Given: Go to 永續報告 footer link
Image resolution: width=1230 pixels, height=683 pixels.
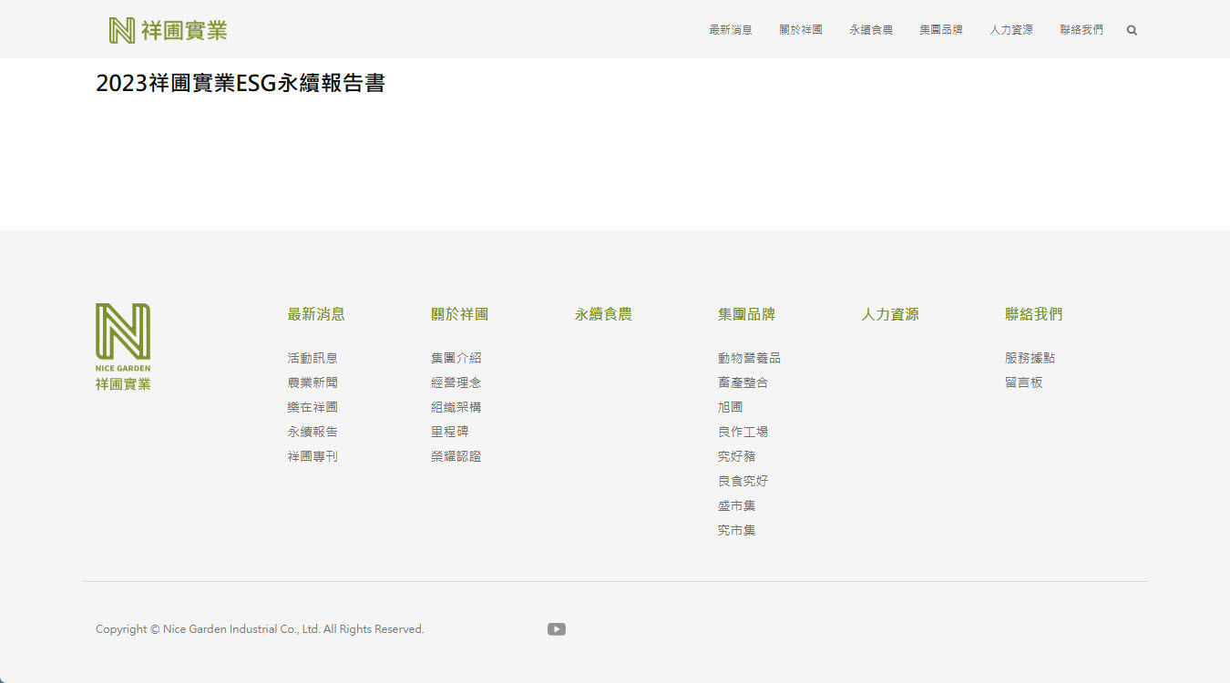Looking at the screenshot, I should click(313, 432).
